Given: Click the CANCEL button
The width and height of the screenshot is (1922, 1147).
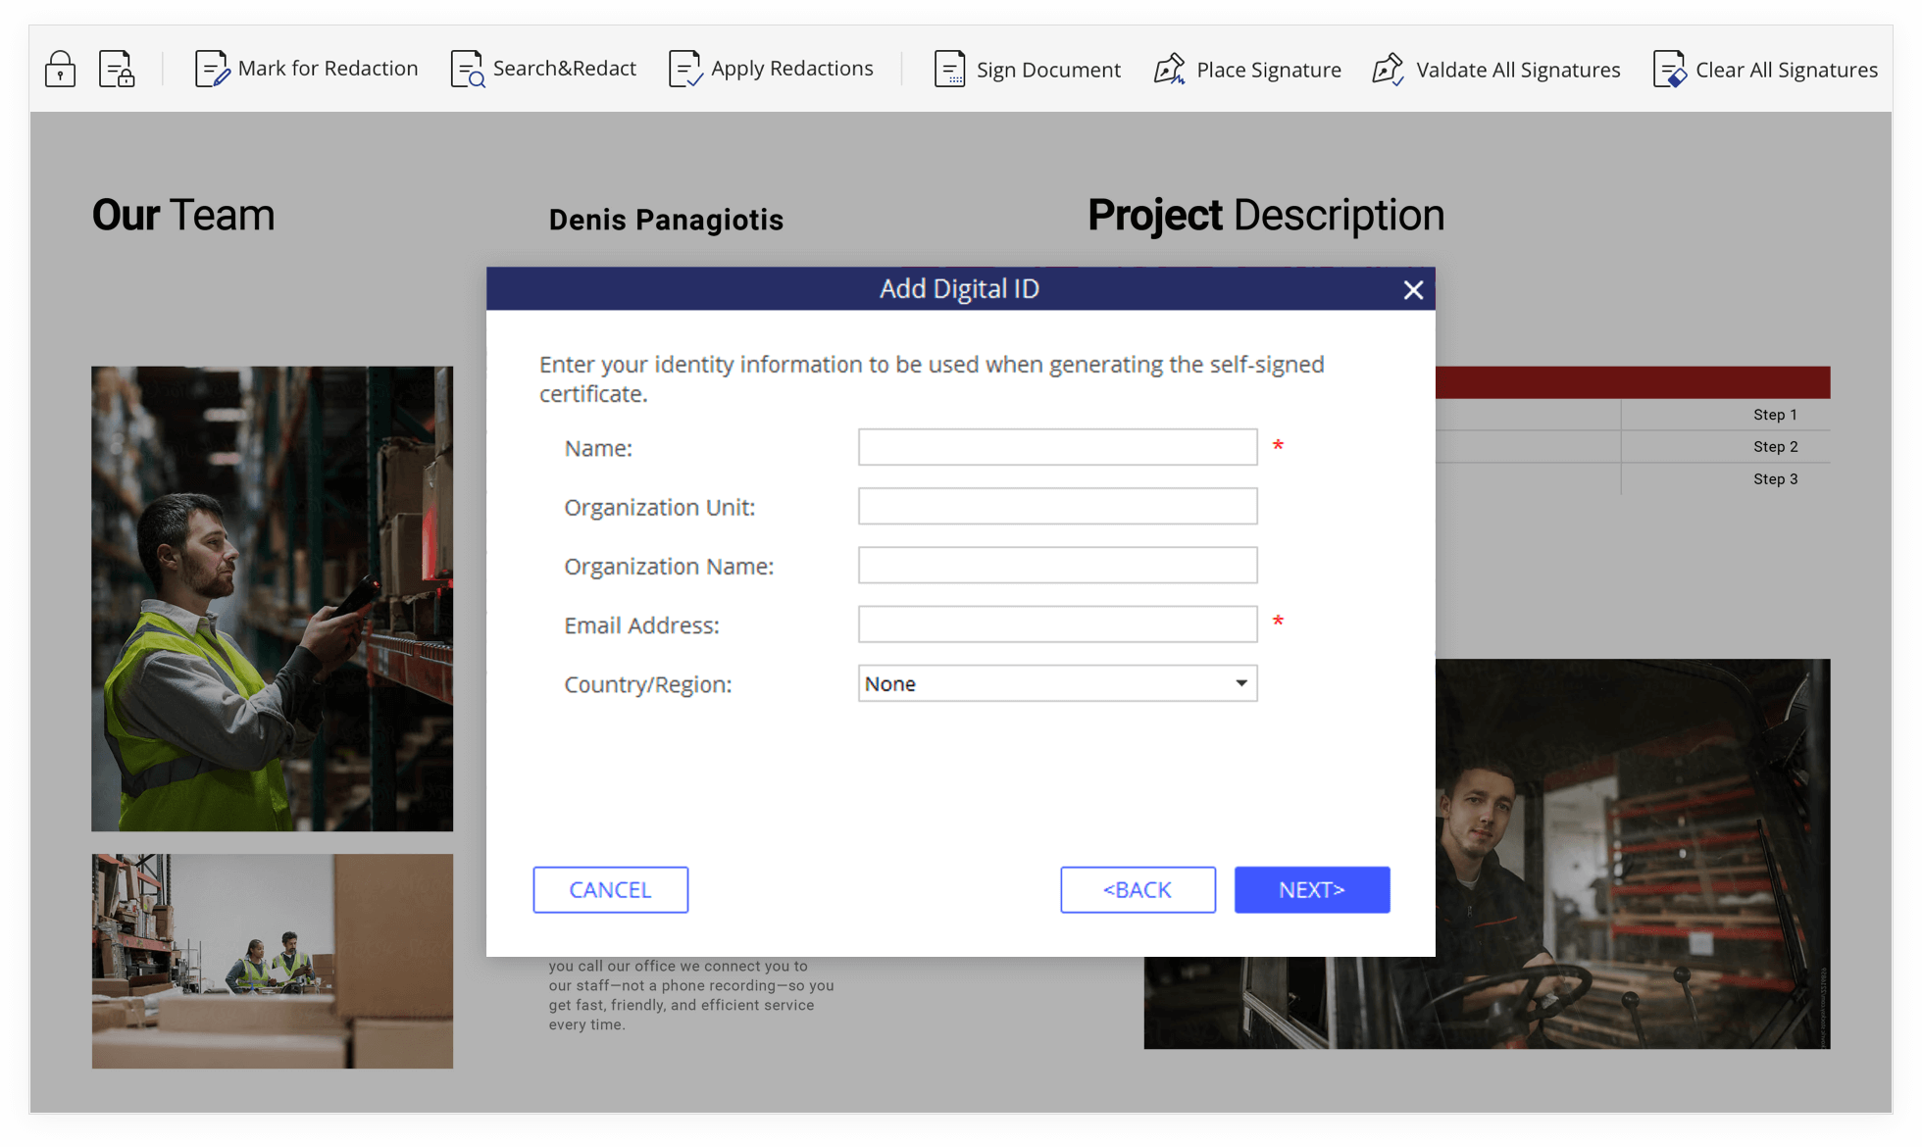Looking at the screenshot, I should (x=610, y=889).
